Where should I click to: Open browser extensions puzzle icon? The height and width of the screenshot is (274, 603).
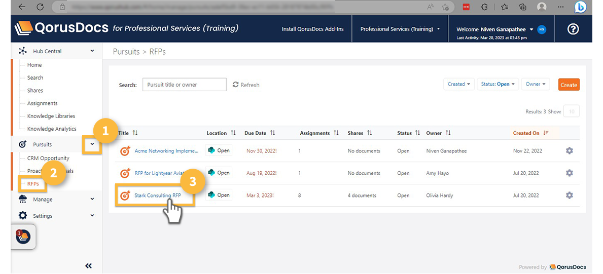point(485,7)
